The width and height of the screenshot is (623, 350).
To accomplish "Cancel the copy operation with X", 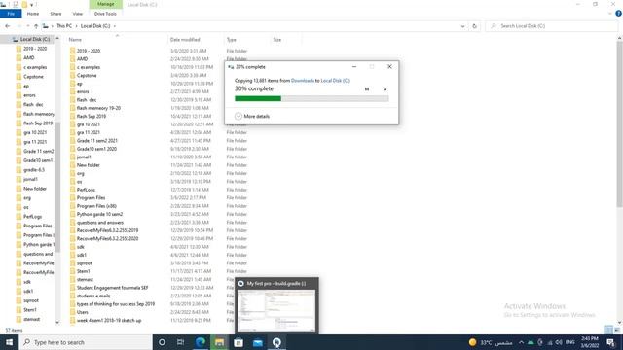I will click(x=385, y=89).
